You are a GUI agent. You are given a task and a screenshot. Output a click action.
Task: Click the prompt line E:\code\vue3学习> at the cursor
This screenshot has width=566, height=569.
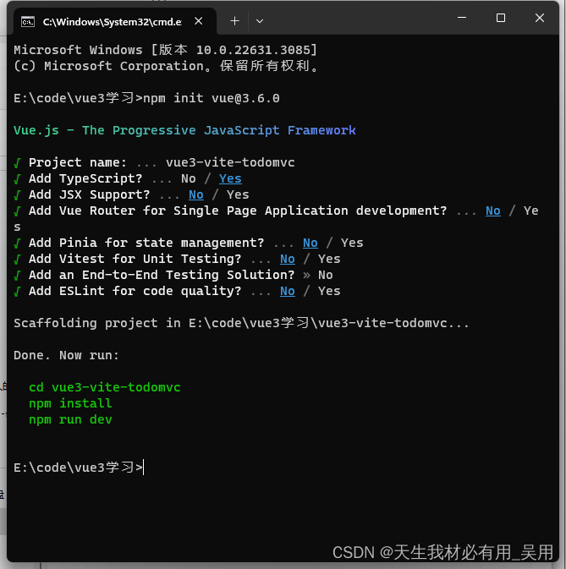(79, 467)
